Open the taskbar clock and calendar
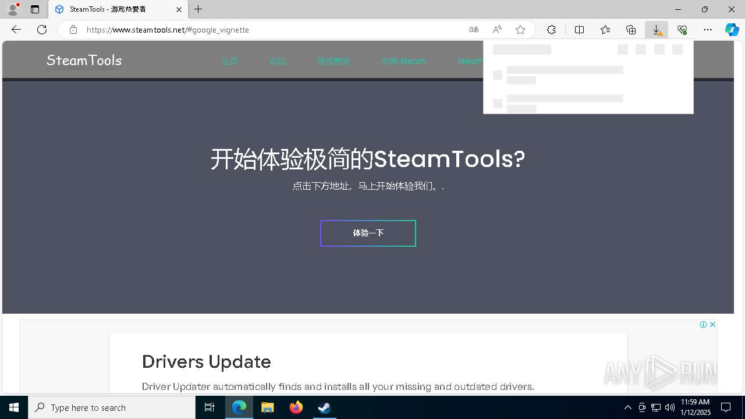 (696, 407)
